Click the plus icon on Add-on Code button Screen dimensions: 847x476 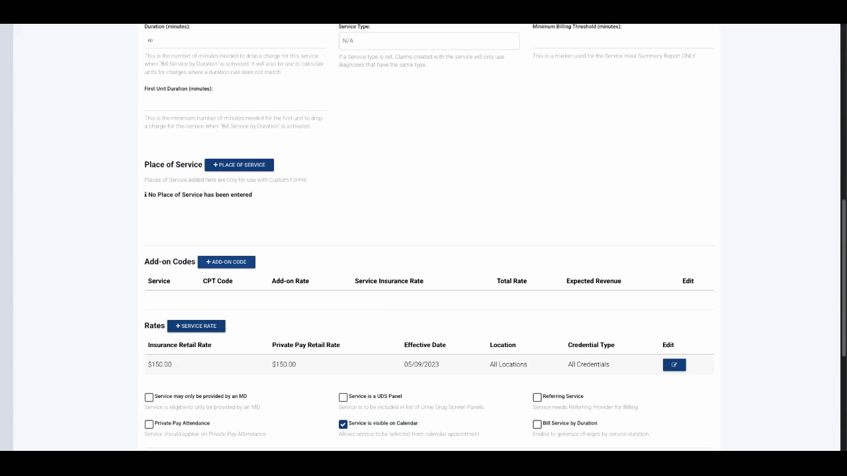click(207, 262)
